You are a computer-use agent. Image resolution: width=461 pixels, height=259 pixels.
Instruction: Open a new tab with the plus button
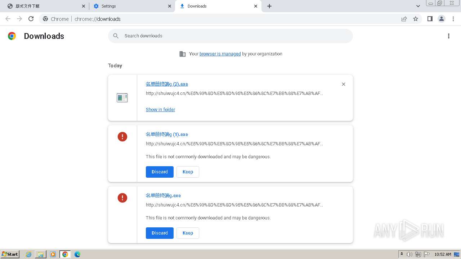coord(269,6)
